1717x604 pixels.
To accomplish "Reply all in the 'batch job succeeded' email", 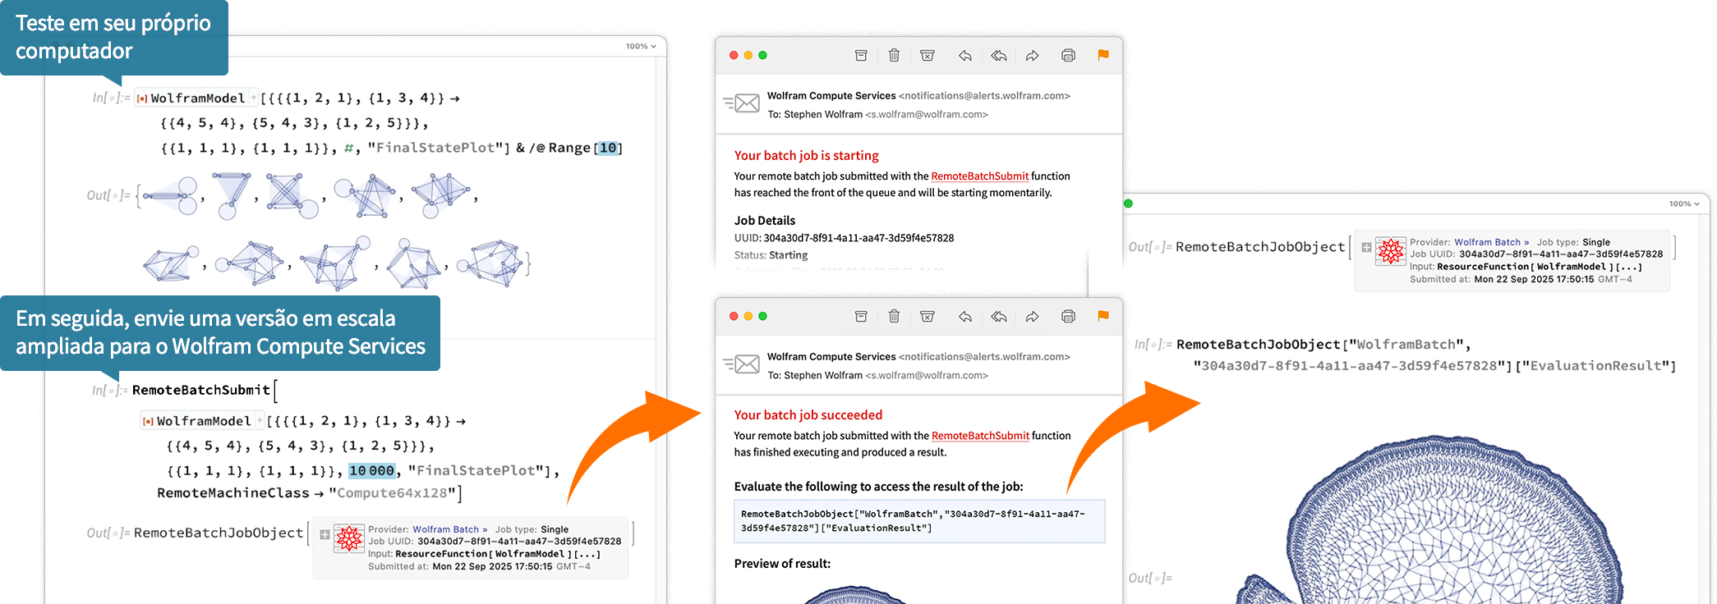I will tap(999, 317).
